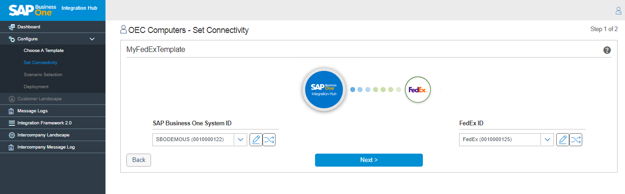Viewport: 625px width, 194px height.
Task: Click the SAP Integration Hub circle logo
Action: pos(323,90)
